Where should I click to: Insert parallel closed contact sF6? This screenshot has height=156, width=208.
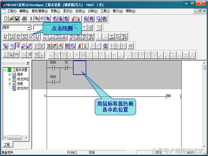25,37
